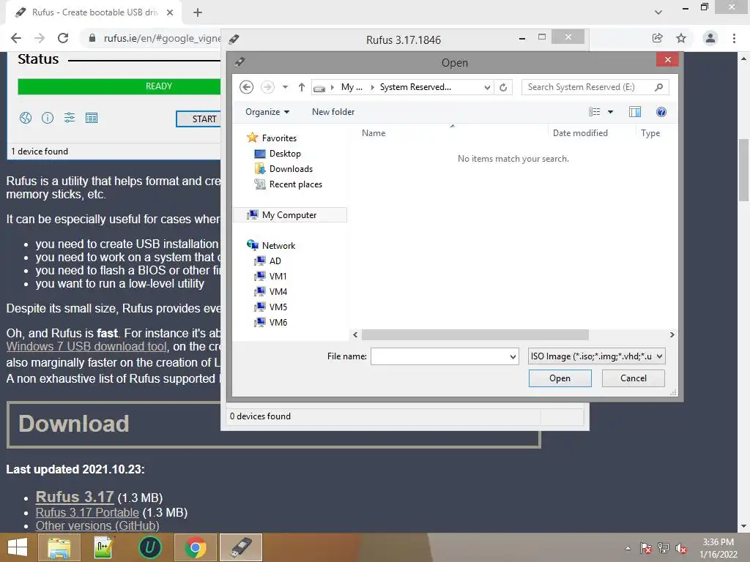This screenshot has width=750, height=562.
Task: Open network computer VM5
Action: point(278,307)
